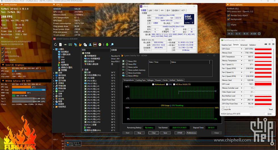Open SPD tab in CPU-Z

[x=162, y=11]
